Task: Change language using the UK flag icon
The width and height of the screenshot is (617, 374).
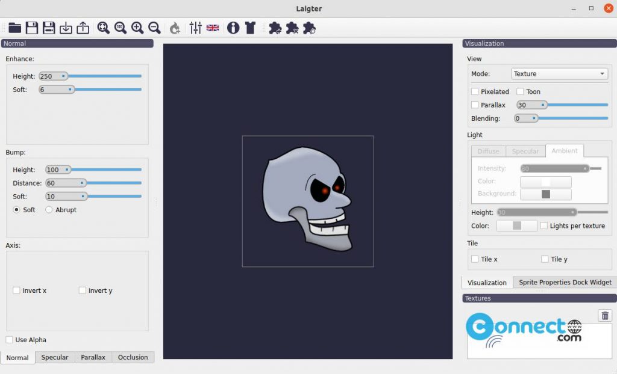Action: coord(212,28)
